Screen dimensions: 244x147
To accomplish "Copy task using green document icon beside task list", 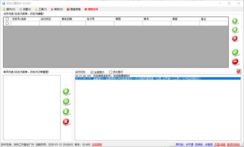I will 235,30.
